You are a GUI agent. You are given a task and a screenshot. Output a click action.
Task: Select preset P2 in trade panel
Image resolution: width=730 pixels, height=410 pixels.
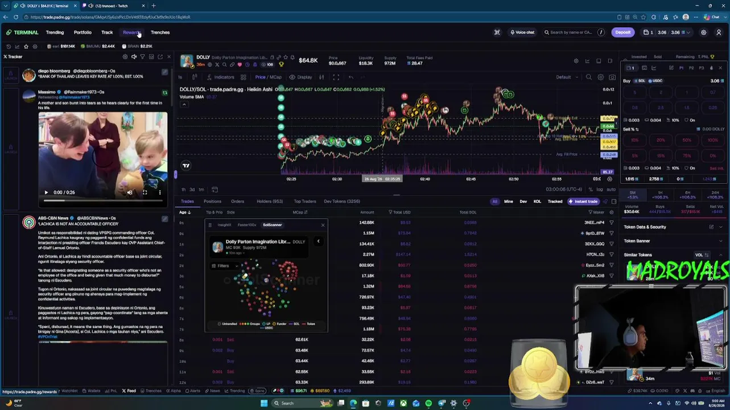pyautogui.click(x=691, y=68)
